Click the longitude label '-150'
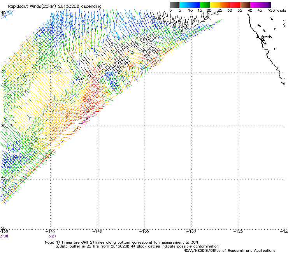Viewport: 288px width, 253px height. 4,231
